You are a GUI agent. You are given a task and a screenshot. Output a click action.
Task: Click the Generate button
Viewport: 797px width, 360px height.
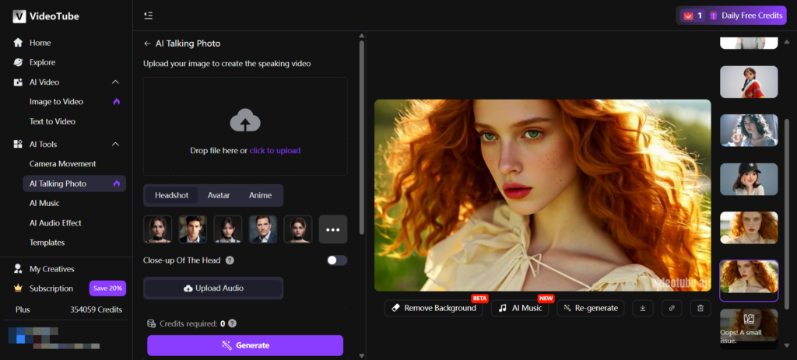pos(245,345)
